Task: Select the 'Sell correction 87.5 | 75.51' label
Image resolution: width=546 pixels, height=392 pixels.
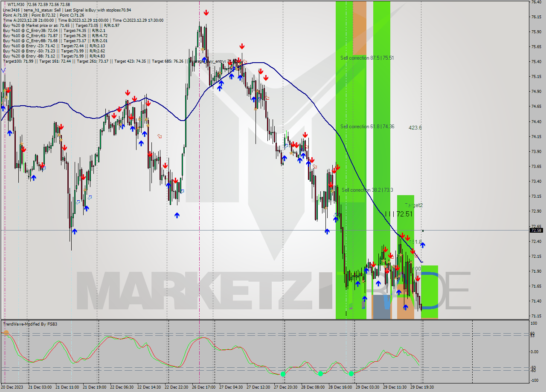Action: click(367, 58)
